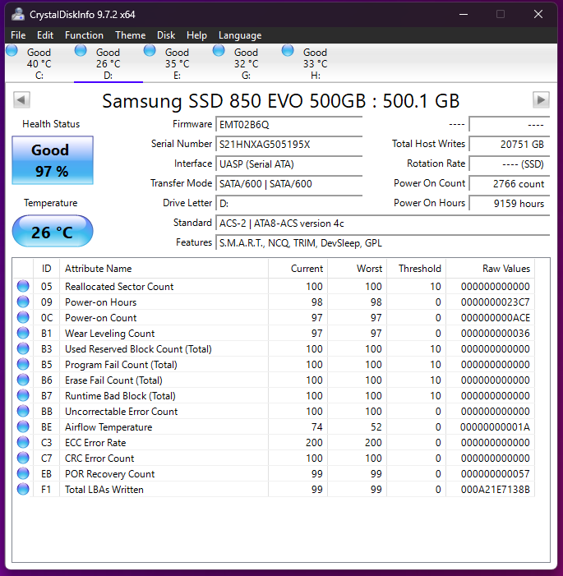563x576 pixels.
Task: Click the 26 °C temperature button
Action: pyautogui.click(x=52, y=233)
